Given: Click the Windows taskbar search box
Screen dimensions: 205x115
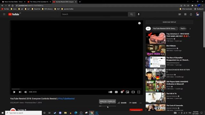Looking at the screenshot, I should (23, 113).
